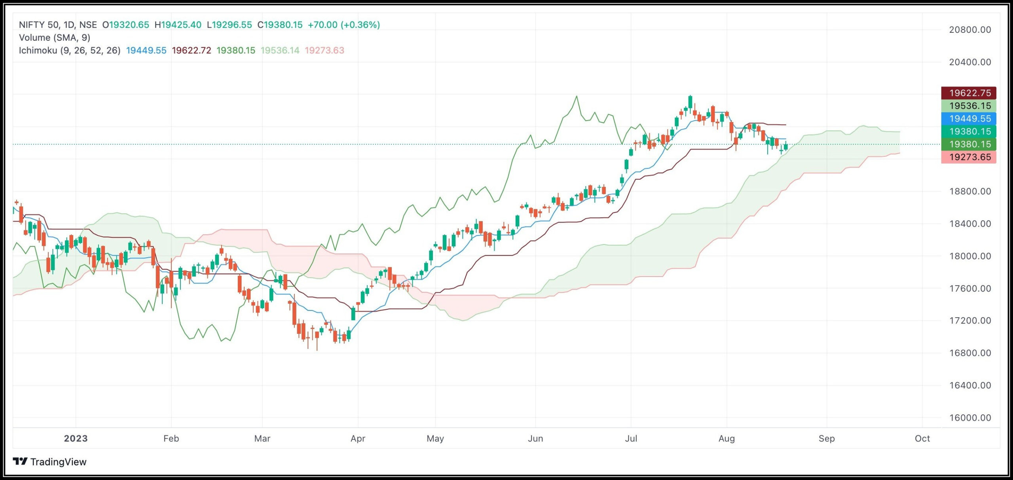Click the Feb label on the time axis

pyautogui.click(x=171, y=439)
